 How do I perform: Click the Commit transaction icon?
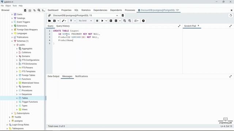pos(125,21)
